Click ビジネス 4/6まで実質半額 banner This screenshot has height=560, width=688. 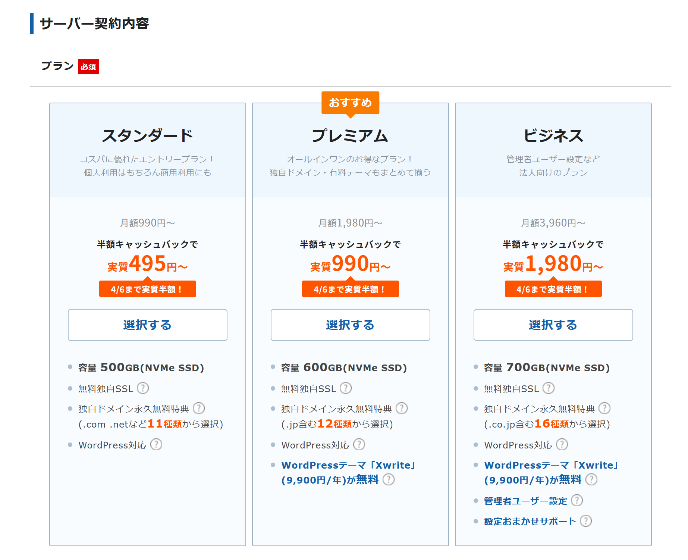(x=553, y=289)
